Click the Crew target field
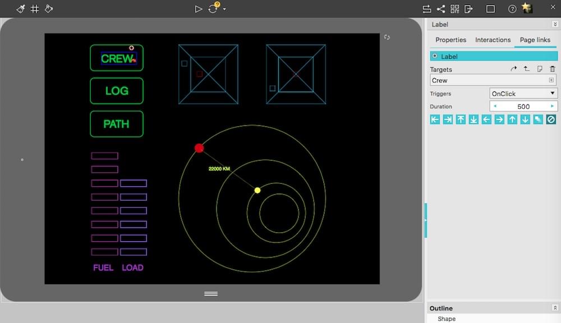 (493, 80)
